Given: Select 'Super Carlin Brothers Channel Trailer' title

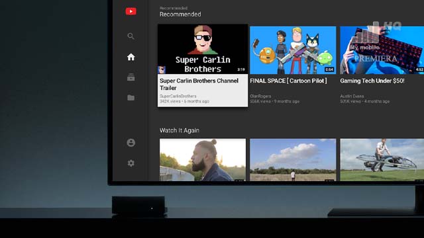Looking at the screenshot, I should point(199,84).
